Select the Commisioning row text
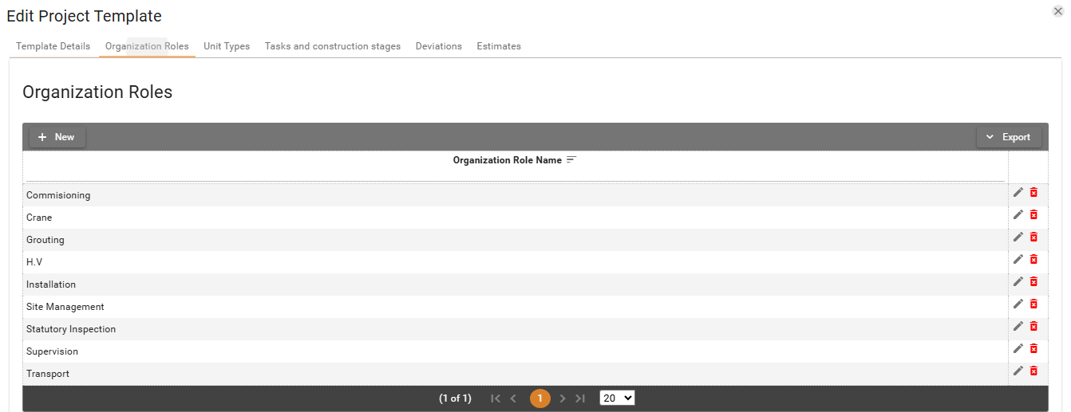This screenshot has width=1071, height=412. point(58,195)
